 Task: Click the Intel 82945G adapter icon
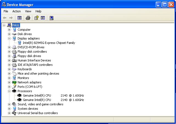[x=19, y=43]
